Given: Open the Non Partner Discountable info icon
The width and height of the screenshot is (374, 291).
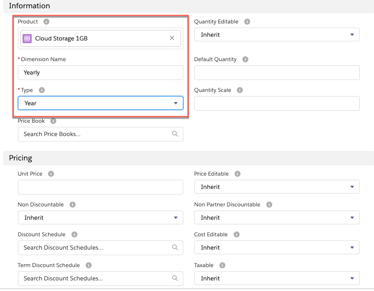Looking at the screenshot, I should point(269,205).
